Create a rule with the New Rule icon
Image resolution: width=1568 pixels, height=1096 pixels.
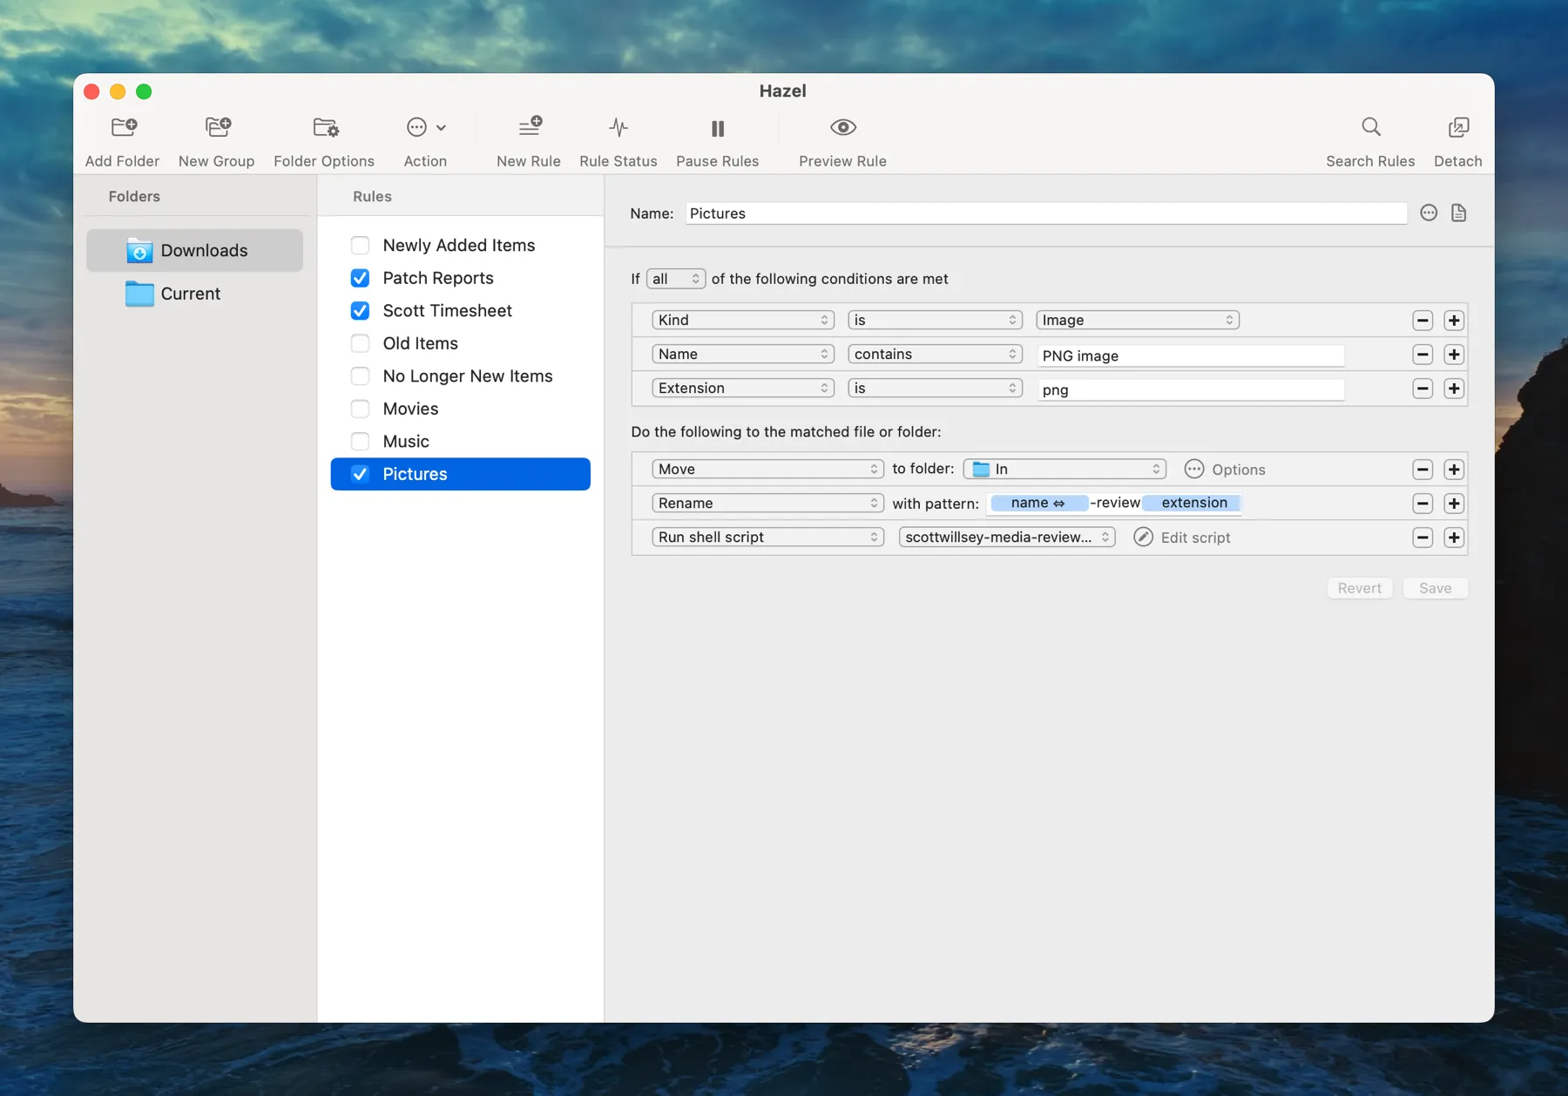528,127
